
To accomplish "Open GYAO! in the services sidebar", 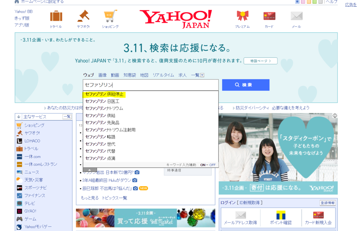I will pyautogui.click(x=30, y=211).
